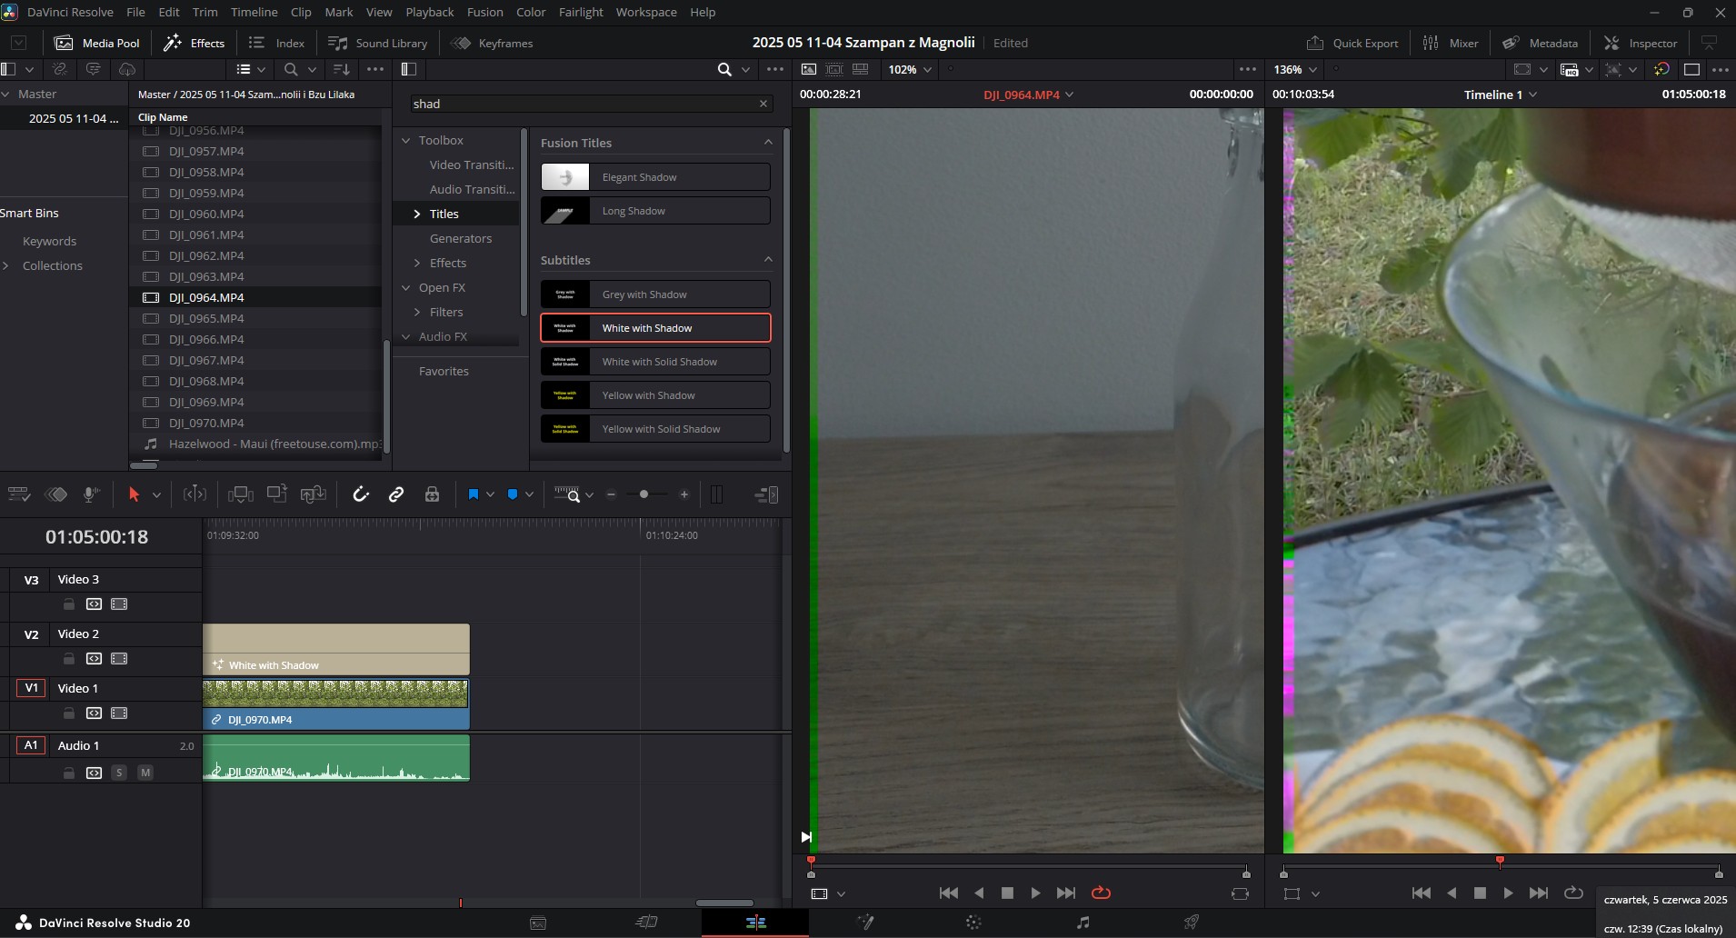Expand the Effects toolbox category
Viewport: 1736px width, 938px height.
(417, 263)
